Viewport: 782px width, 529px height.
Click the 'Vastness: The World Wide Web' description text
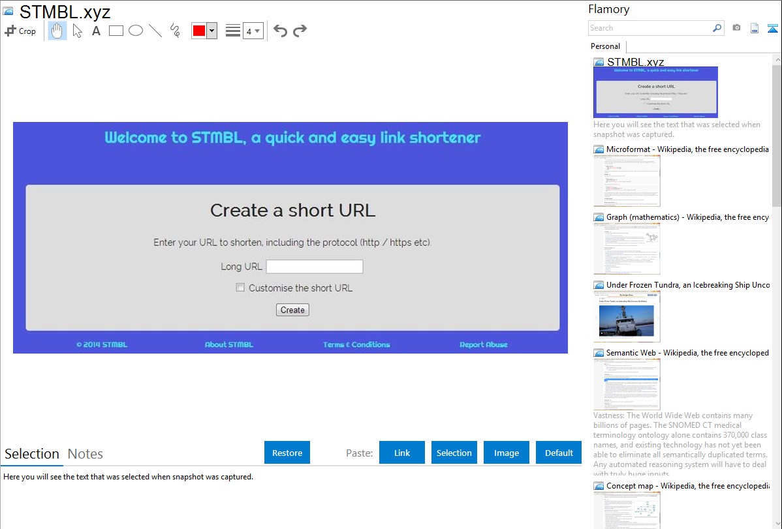[680, 444]
